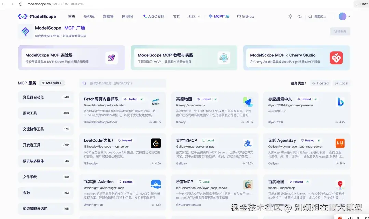The width and height of the screenshot is (369, 219).
Task: Open the GitHub link in the navbar
Action: [246, 16]
